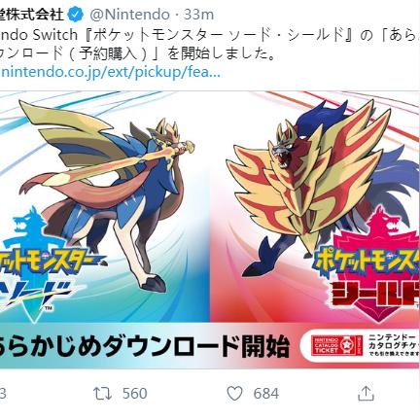Click the 684 likes count
Viewport: 420px width, 420px height.
[266, 394]
